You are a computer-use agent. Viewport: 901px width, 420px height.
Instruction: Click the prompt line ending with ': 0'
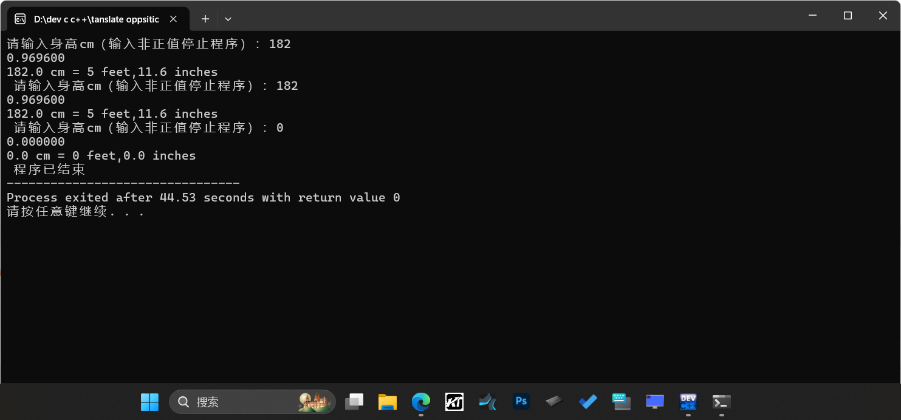[149, 128]
